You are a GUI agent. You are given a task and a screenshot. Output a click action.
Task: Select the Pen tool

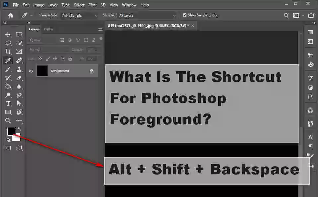19,95
